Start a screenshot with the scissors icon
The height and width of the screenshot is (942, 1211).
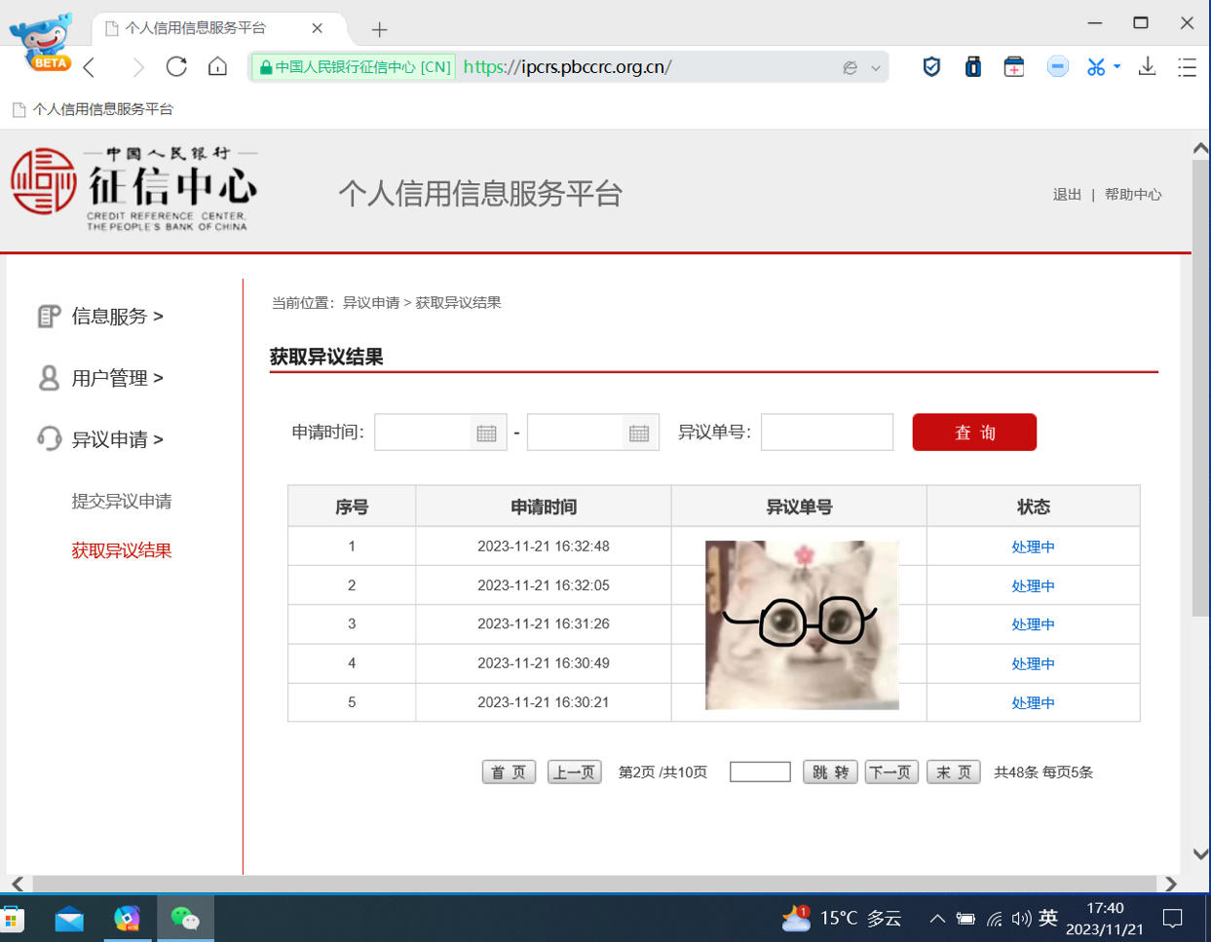point(1096,66)
